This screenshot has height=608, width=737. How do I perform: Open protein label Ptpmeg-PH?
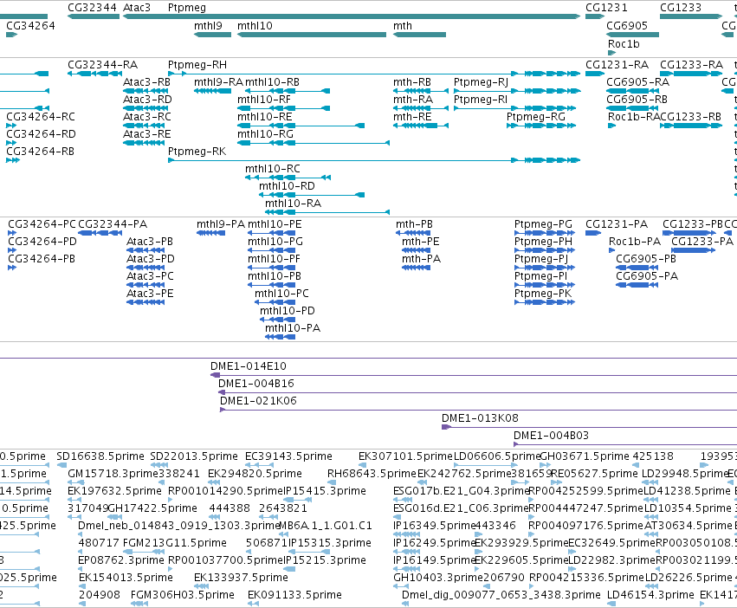(x=543, y=242)
